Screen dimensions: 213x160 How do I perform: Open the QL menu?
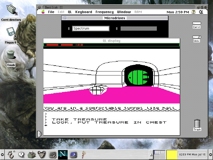pyautogui.click(x=70, y=12)
